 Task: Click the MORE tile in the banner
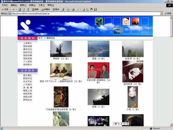pos(145,30)
